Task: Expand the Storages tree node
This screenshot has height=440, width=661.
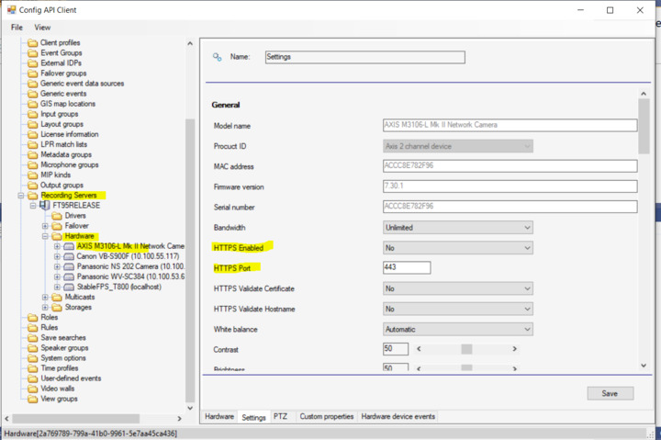Action: 45,307
